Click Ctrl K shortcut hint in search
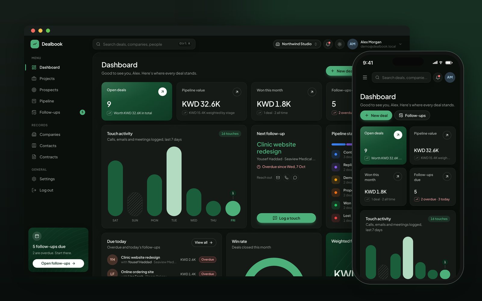482x301 pixels. [x=185, y=44]
